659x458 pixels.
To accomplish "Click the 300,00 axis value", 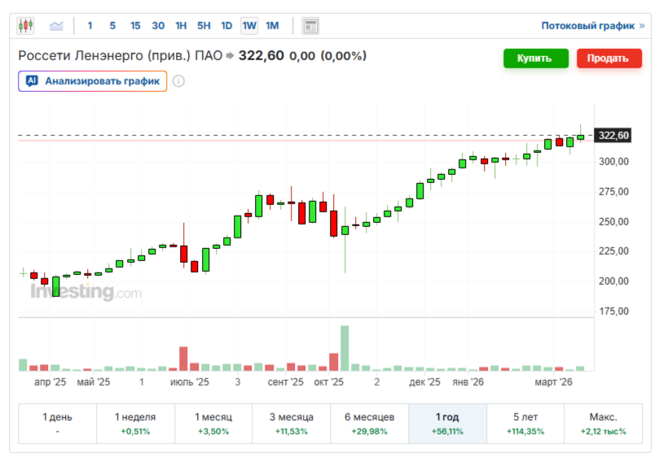I will pos(613,162).
